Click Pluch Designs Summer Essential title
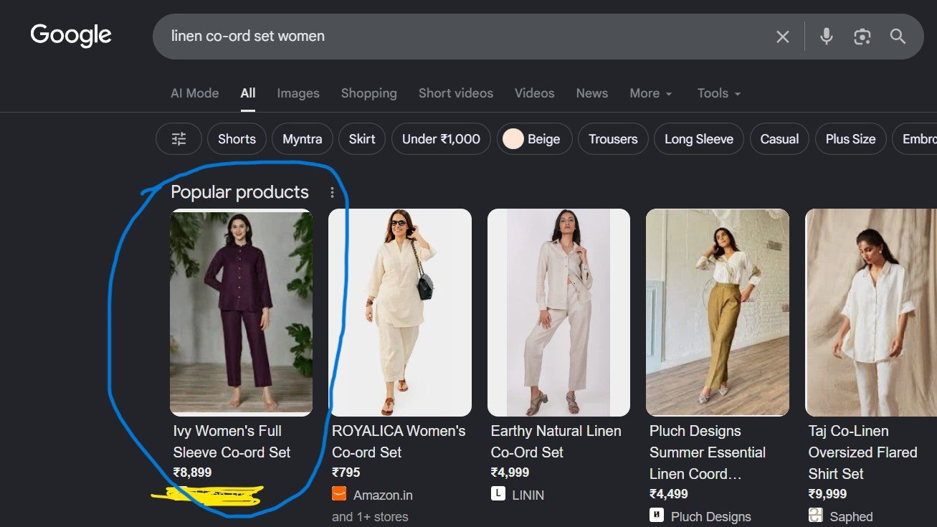937x527 pixels. coord(708,452)
